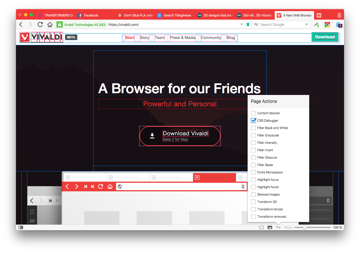This screenshot has height=253, width=360.
Task: Click the Vivaldi logo on the webpage
Action: 41,37
